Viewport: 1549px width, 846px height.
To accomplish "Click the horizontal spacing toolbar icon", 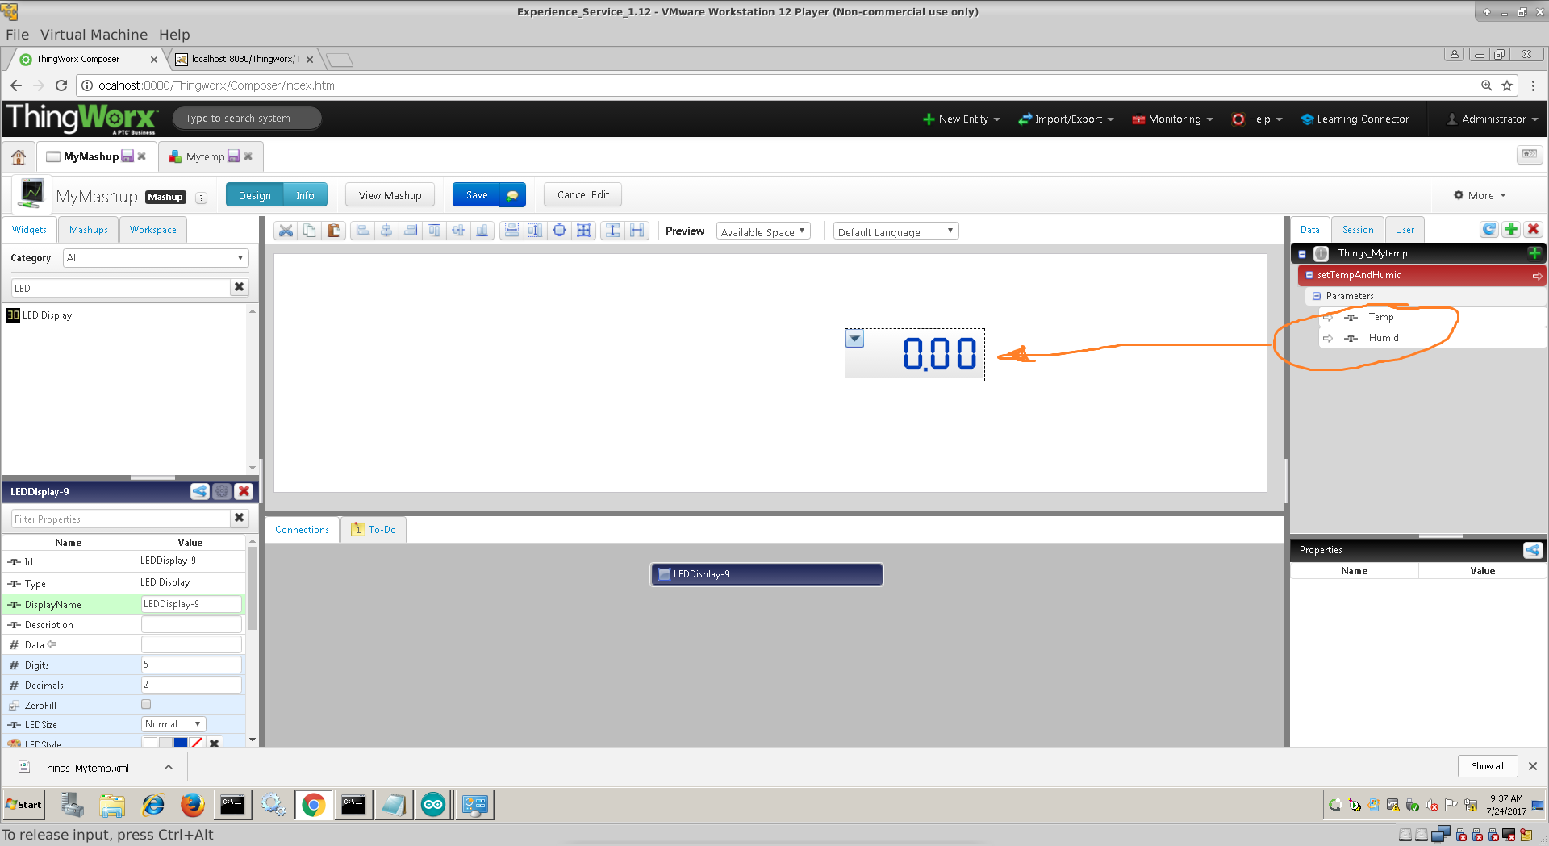I will pyautogui.click(x=637, y=231).
